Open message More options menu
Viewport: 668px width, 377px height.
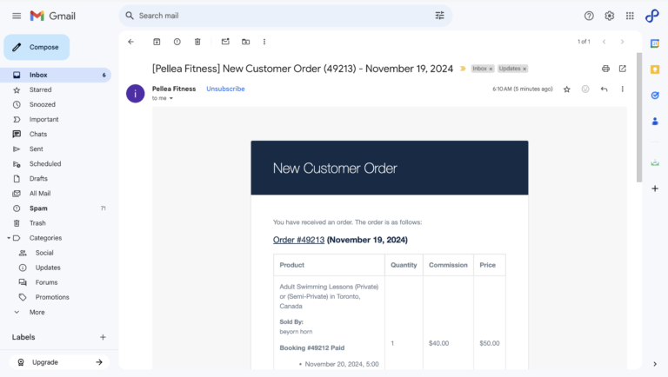coord(623,89)
